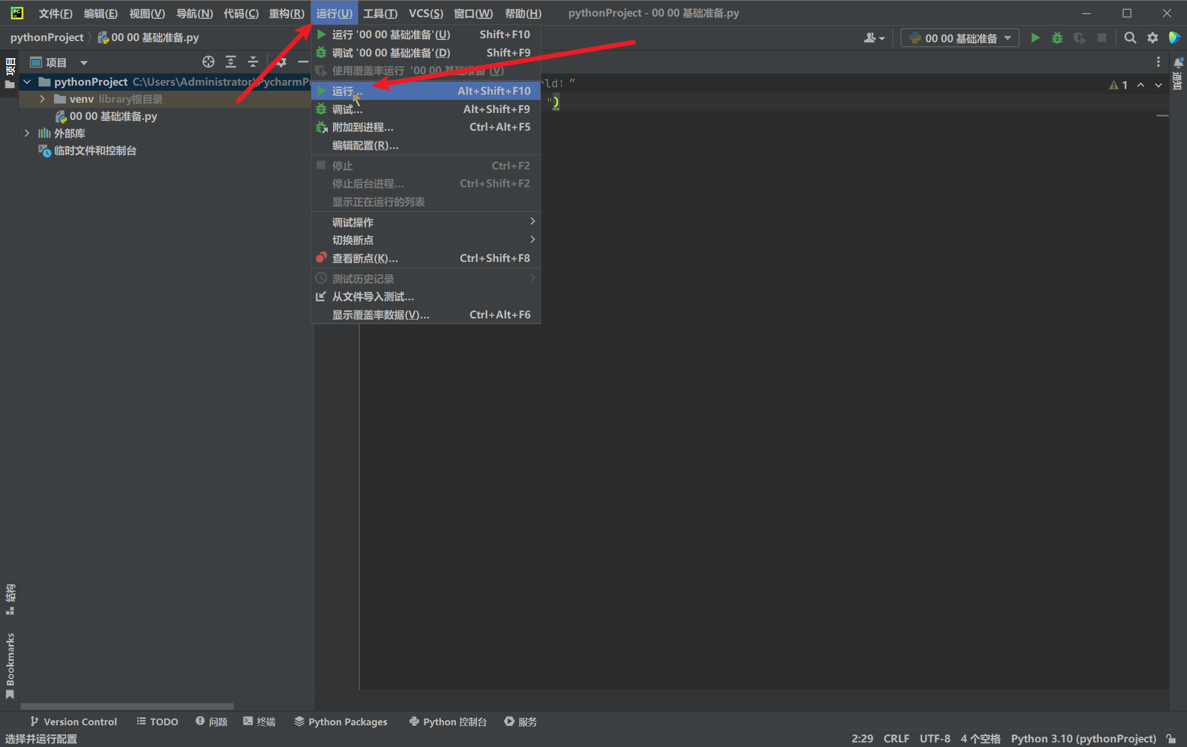Open Notifications bell in right sidebar
1187x747 pixels.
1178,62
